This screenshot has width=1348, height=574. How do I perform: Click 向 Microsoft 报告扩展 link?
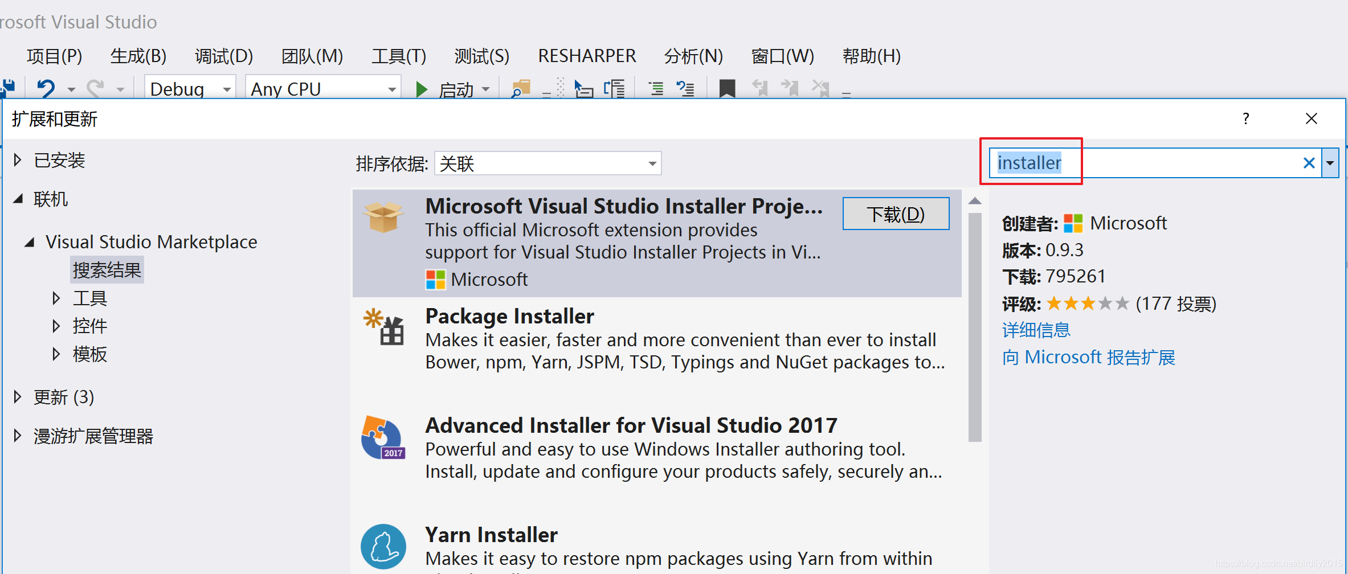1088,357
